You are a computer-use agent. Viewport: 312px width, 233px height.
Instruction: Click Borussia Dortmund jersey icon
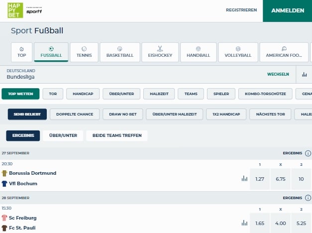[4, 173]
